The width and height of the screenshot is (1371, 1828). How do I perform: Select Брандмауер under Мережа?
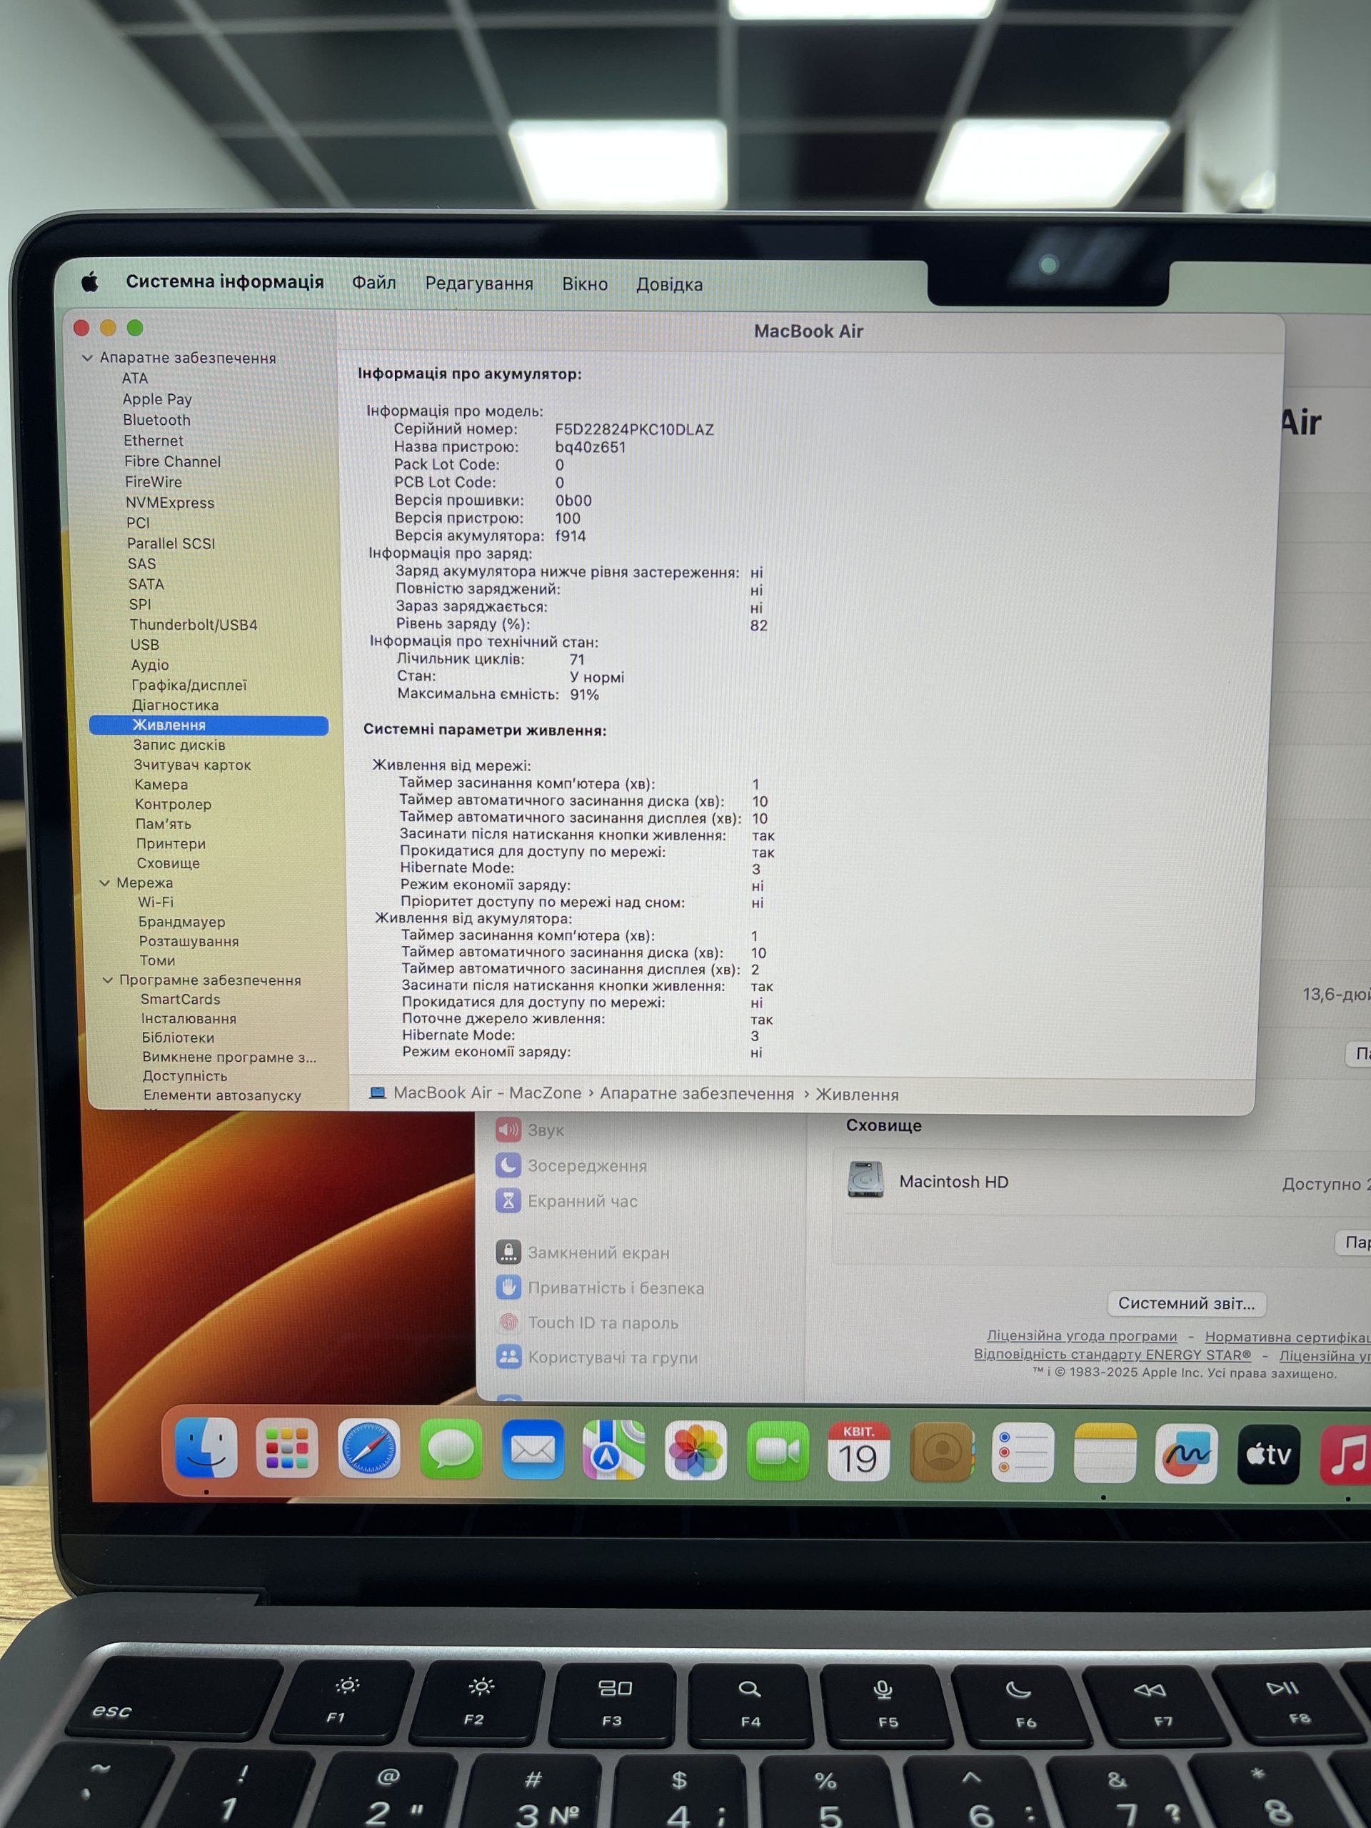tap(182, 921)
